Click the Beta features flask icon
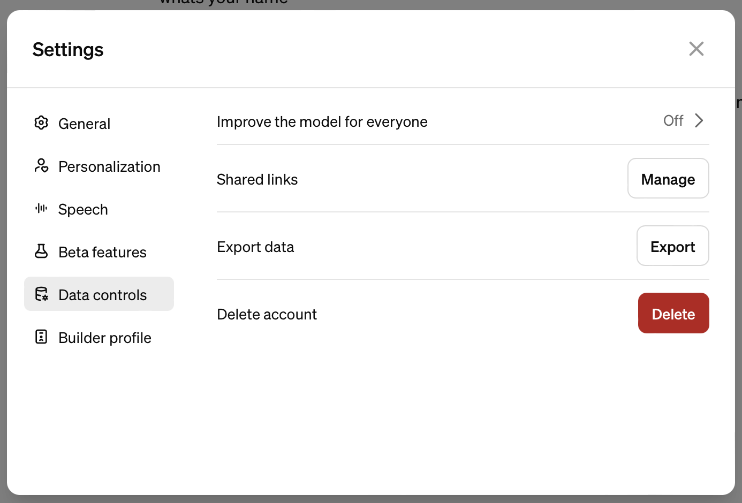 point(41,251)
